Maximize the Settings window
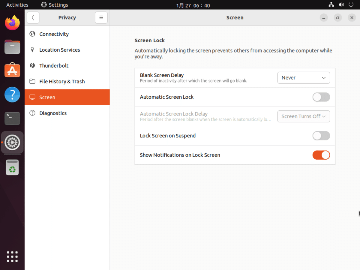 point(338,18)
